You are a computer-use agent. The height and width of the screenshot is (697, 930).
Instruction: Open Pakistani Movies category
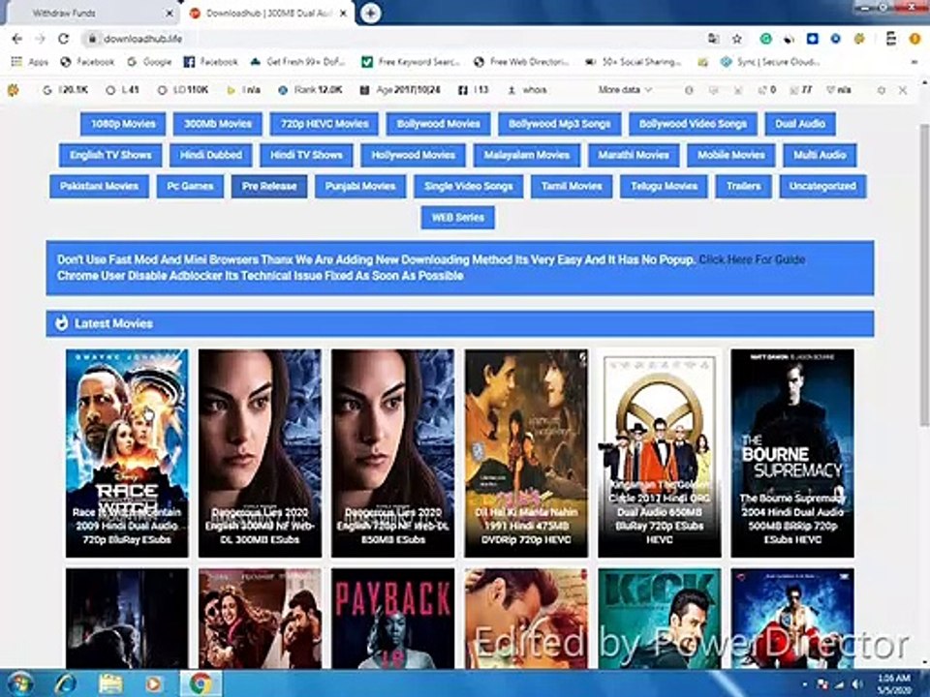tap(99, 186)
